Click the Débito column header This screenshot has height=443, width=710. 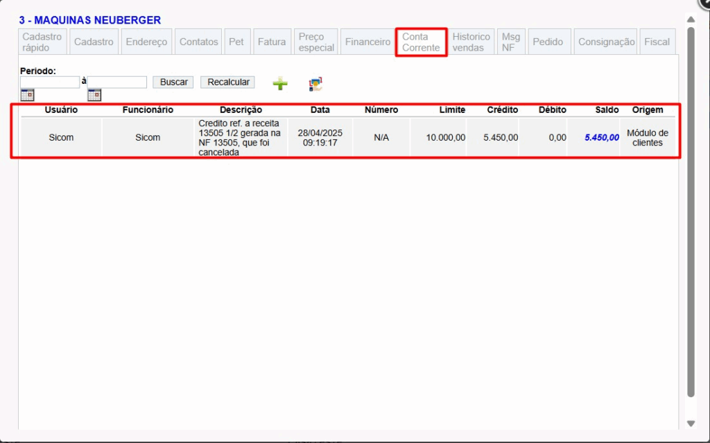552,110
